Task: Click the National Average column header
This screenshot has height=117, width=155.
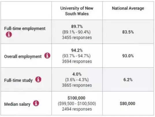Action: point(128,8)
